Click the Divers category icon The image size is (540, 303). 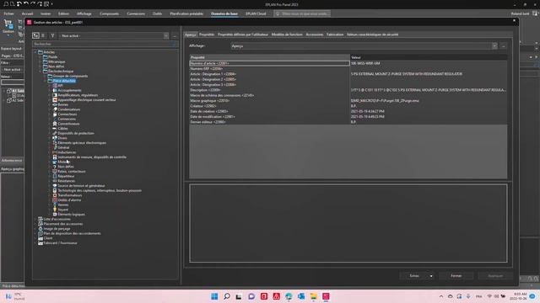[55, 138]
